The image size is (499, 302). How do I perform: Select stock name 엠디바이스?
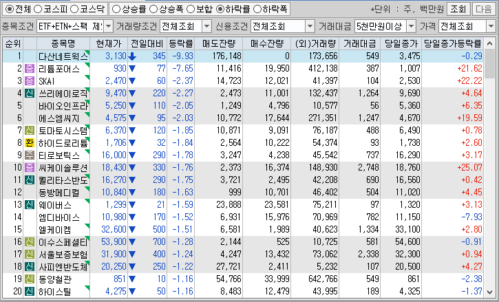click(x=59, y=217)
